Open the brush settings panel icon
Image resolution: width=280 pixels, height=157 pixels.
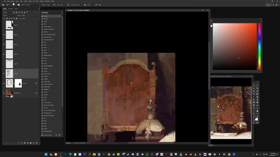[x=18, y=5]
